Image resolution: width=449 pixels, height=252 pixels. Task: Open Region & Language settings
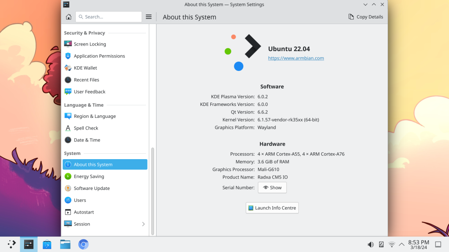(105, 116)
